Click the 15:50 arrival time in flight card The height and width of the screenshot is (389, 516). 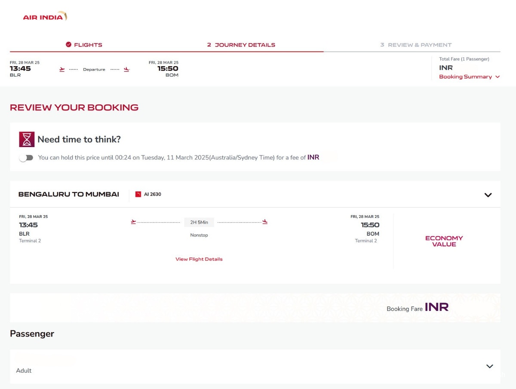point(370,225)
